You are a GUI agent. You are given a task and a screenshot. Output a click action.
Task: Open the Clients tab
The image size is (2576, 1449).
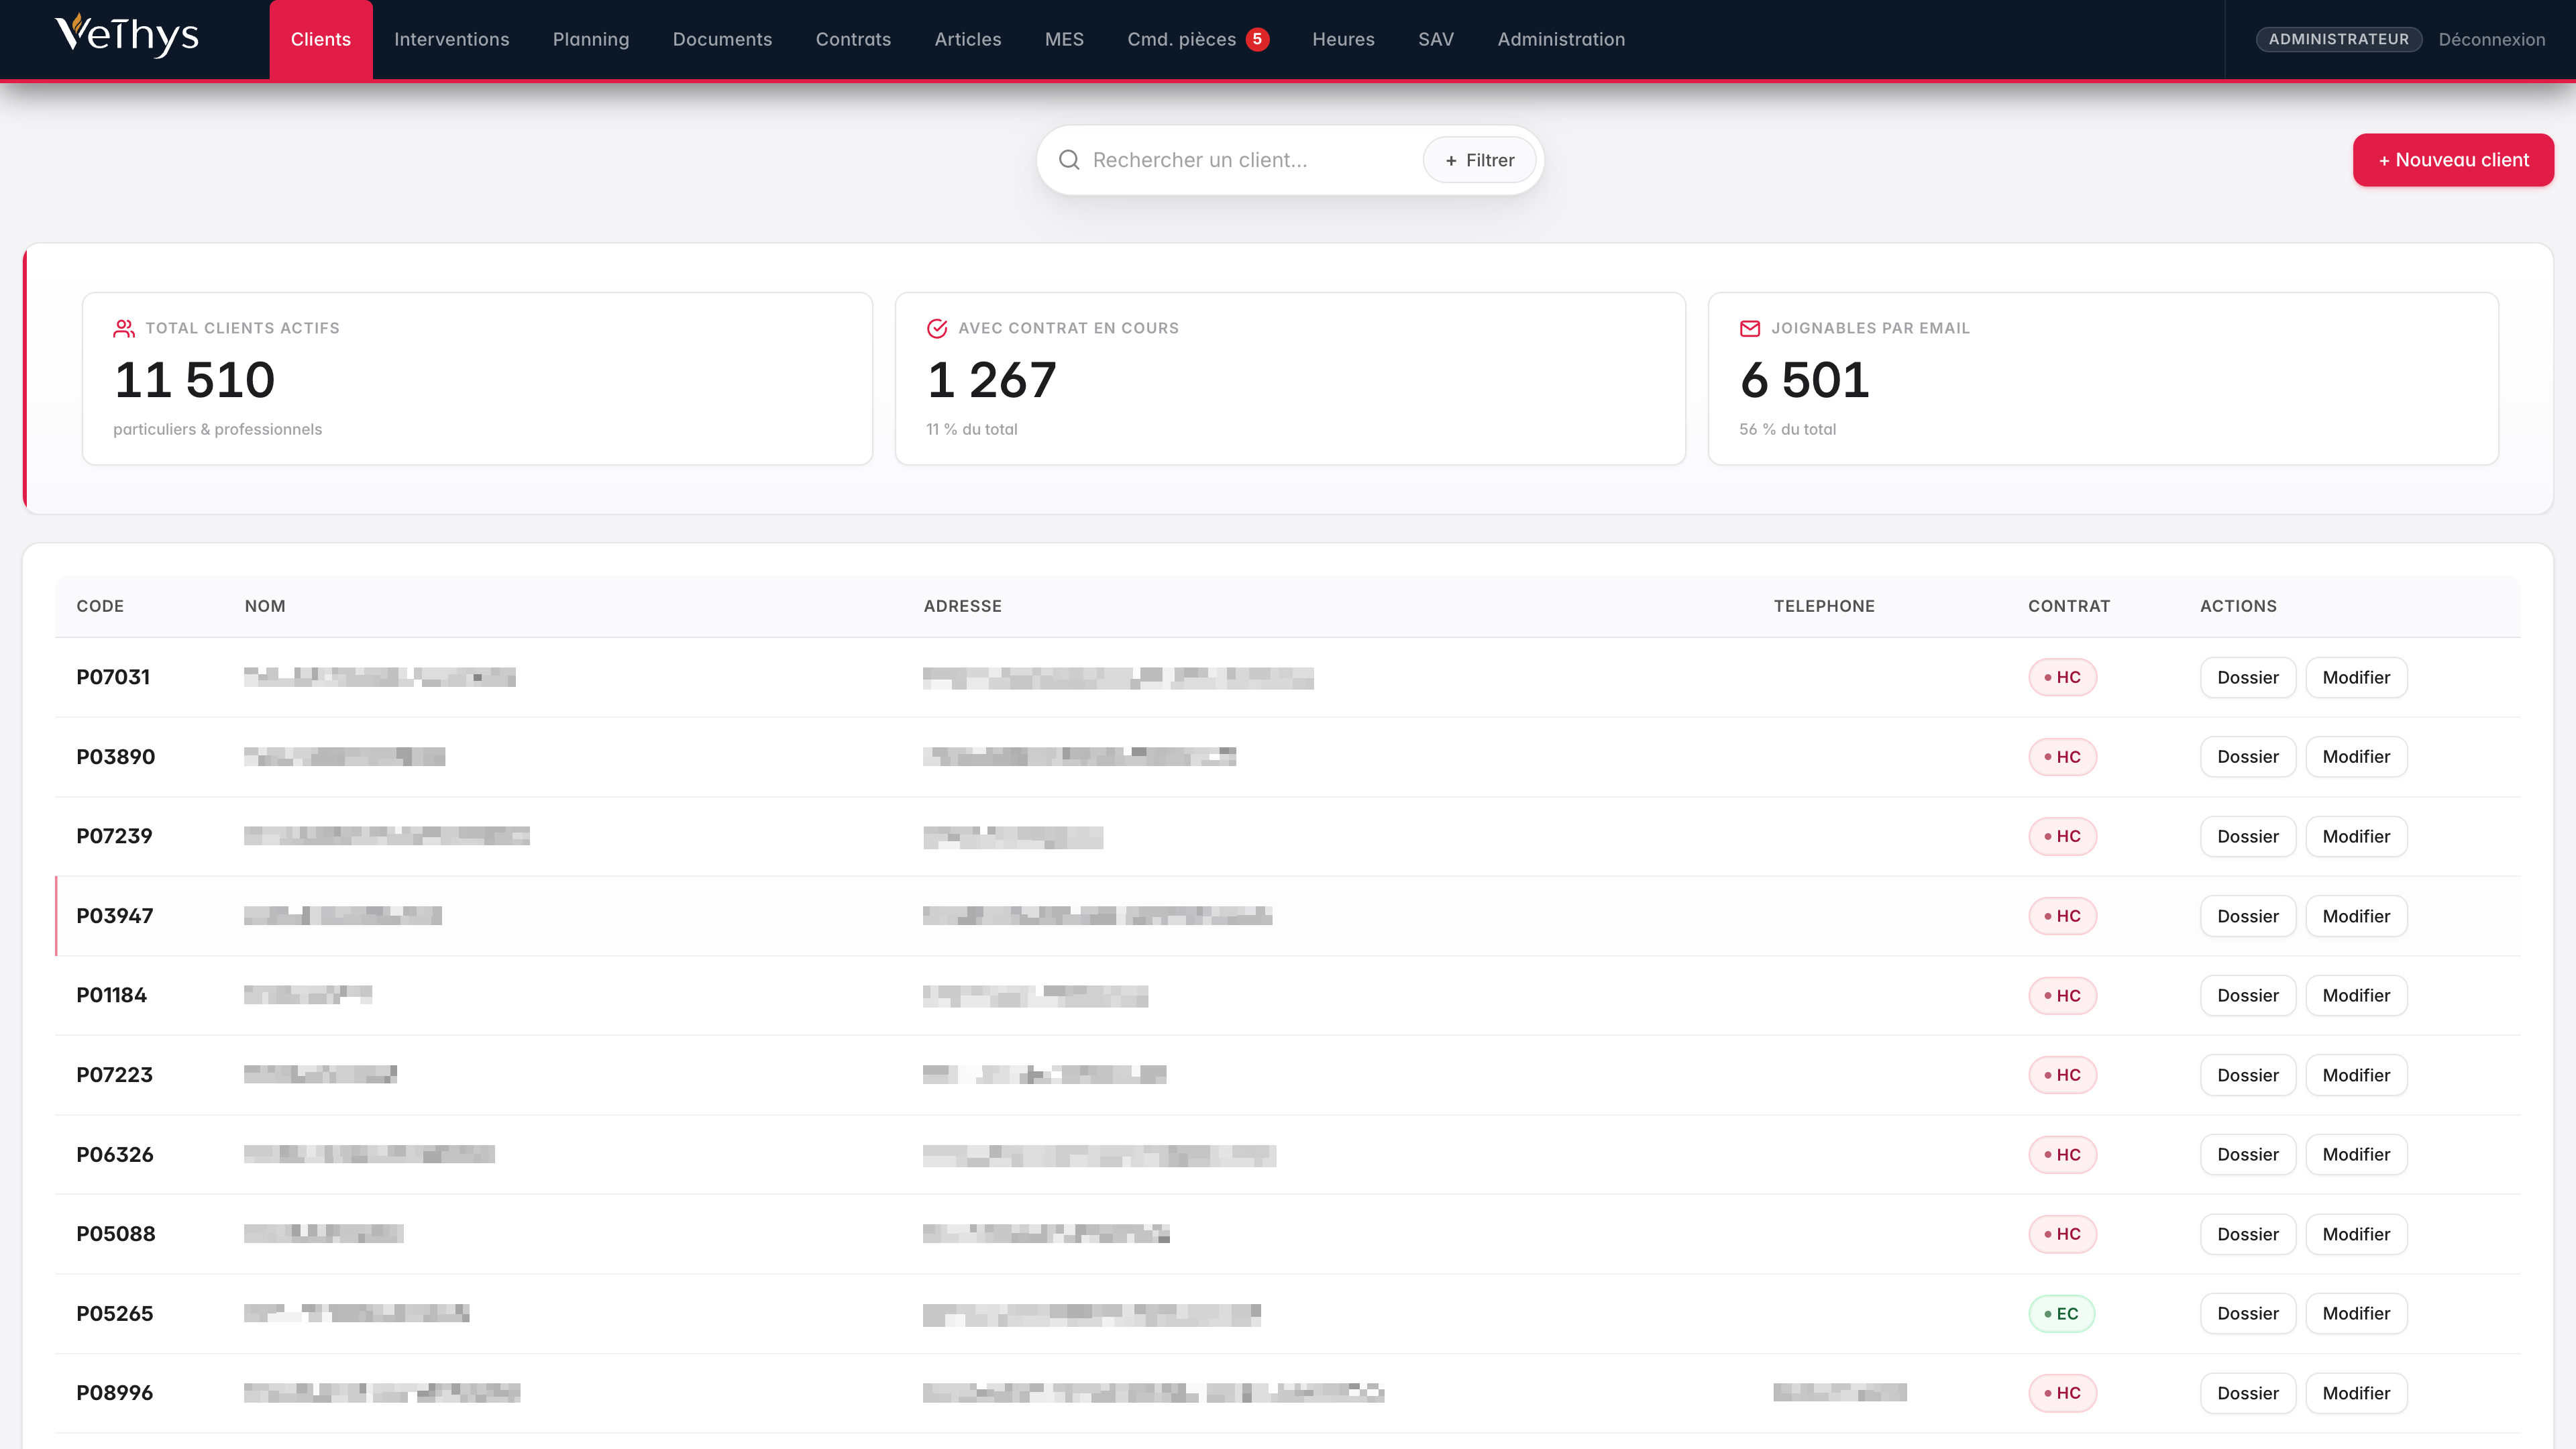(321, 39)
